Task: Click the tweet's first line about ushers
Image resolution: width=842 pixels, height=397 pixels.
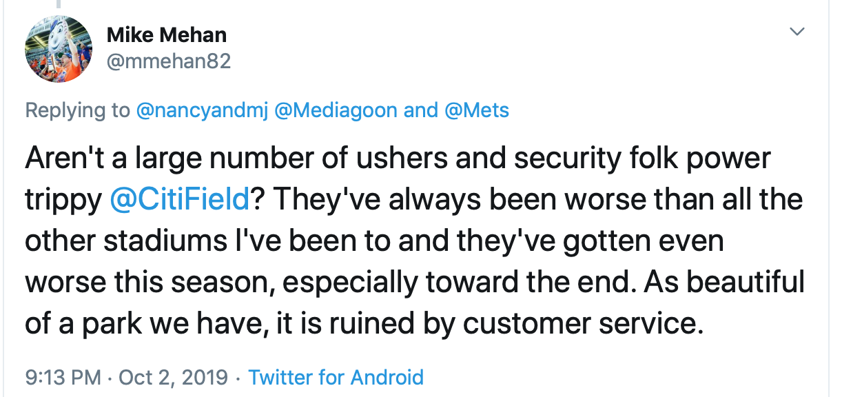Action: click(397, 159)
